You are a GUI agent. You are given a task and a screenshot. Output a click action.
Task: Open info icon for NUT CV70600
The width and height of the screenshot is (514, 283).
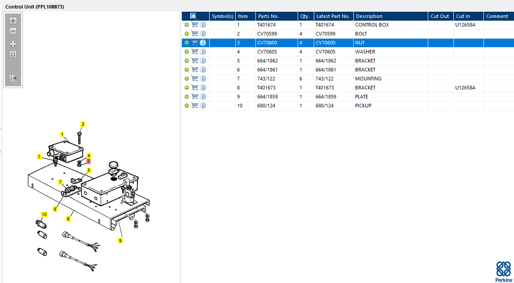203,43
